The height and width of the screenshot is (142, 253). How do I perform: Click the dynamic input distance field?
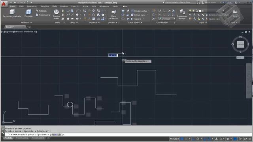pyautogui.click(x=113, y=55)
